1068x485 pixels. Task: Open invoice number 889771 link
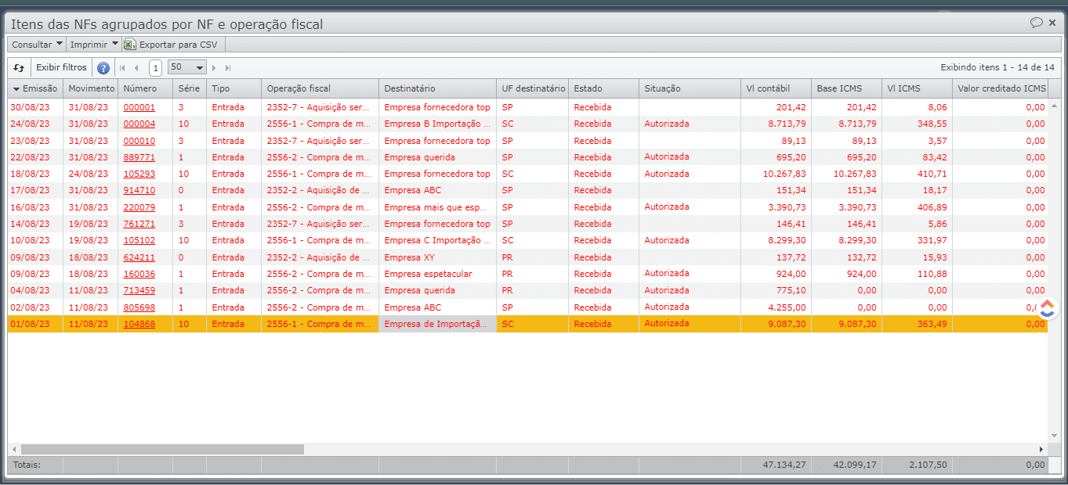(139, 157)
